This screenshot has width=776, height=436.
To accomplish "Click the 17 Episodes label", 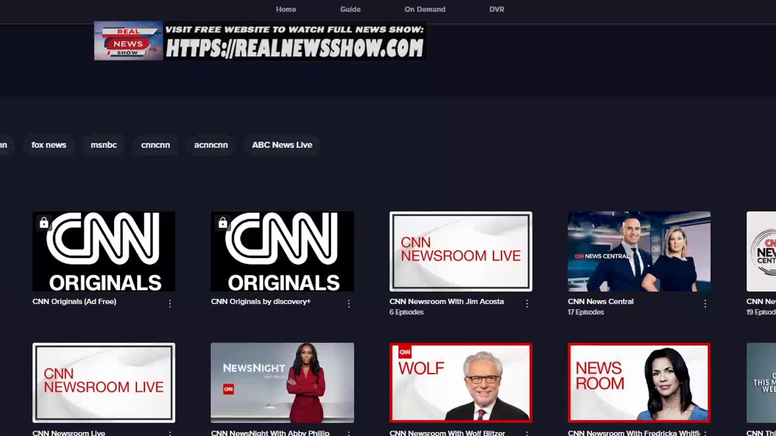I will [x=586, y=312].
